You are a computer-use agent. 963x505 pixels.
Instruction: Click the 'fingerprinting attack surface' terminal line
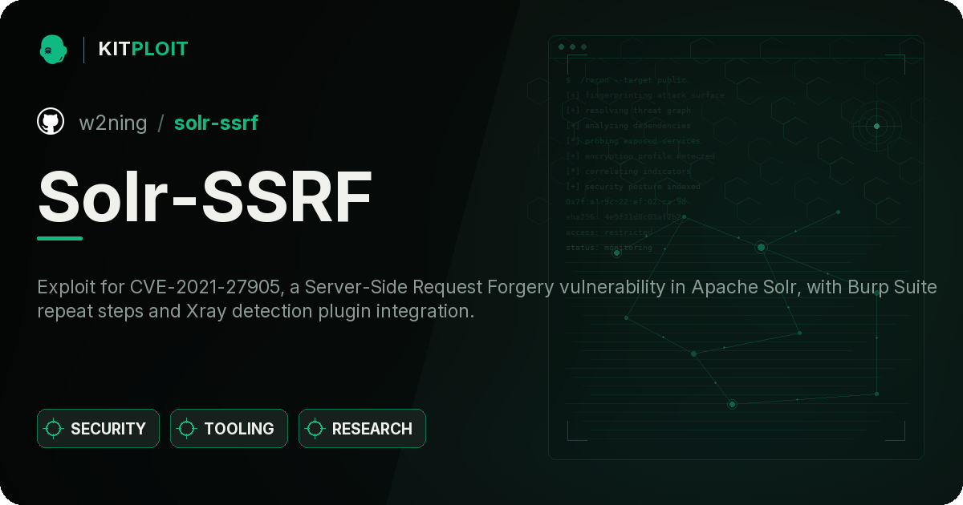coord(645,95)
